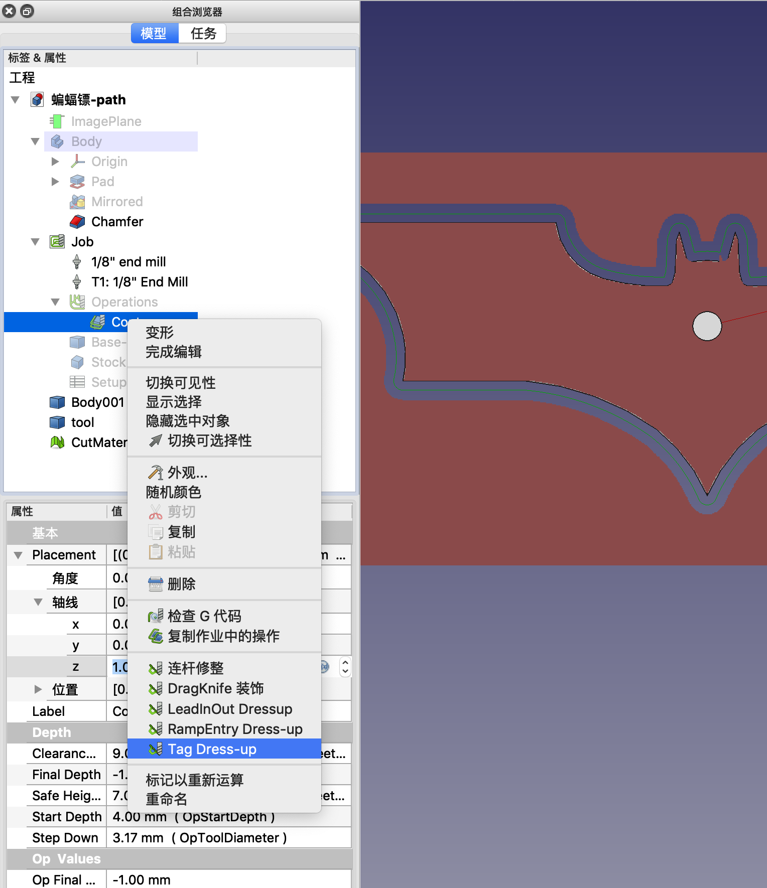Expand the Origin tree node
The width and height of the screenshot is (767, 888).
[x=55, y=162]
